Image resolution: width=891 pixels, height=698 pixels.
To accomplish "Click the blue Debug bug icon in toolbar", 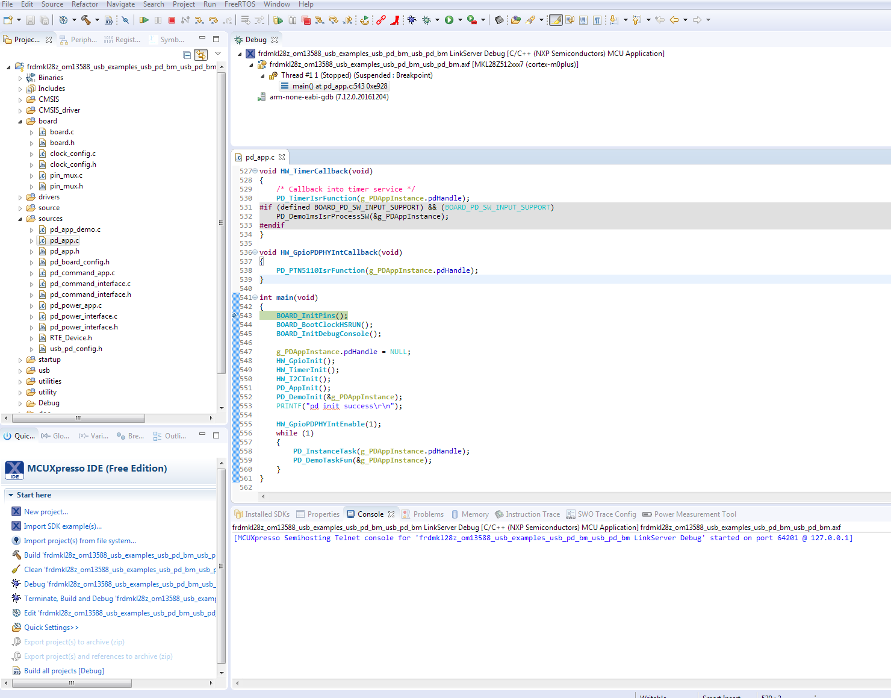I will click(x=412, y=20).
